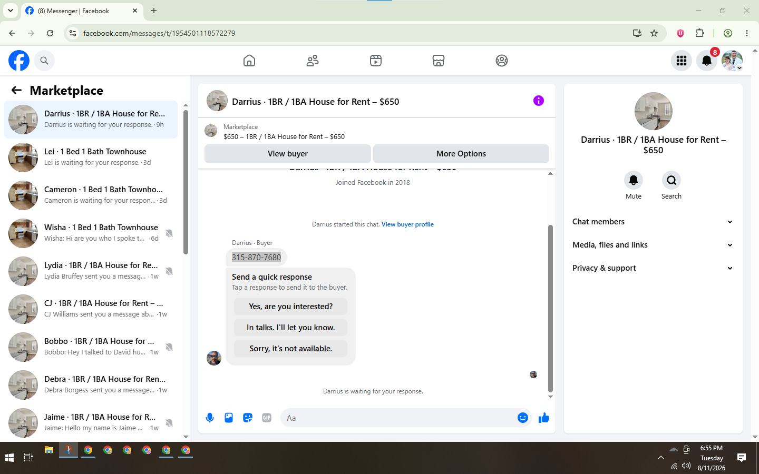This screenshot has width=759, height=474.
Task: Open the Groups icon in navigation
Action: [502, 61]
